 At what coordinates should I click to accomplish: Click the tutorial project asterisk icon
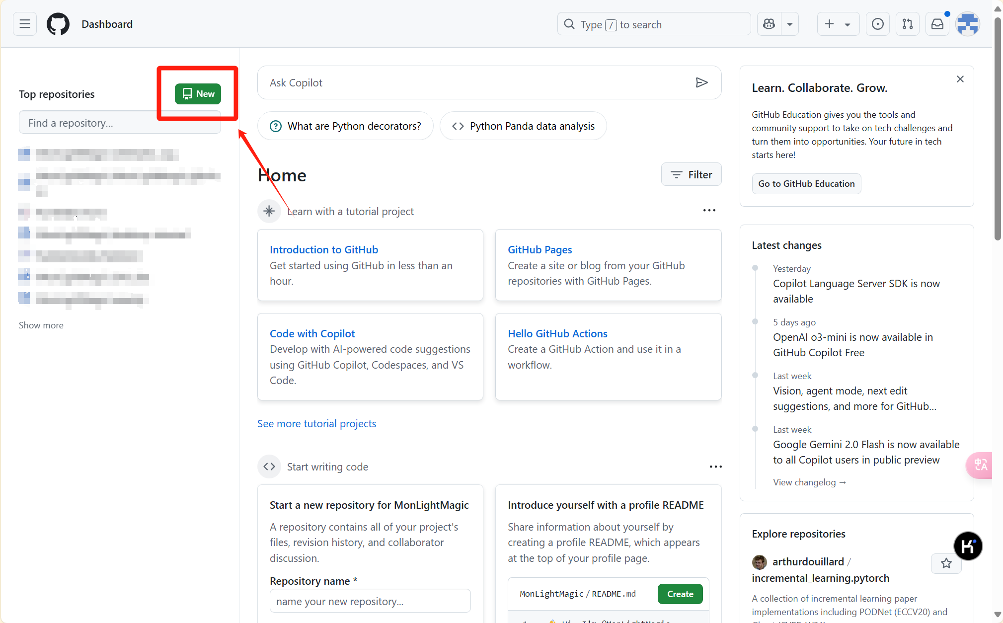coord(269,211)
